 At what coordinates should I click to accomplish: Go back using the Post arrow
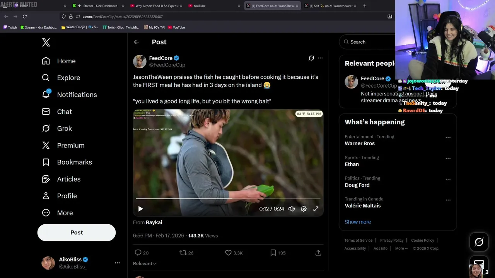point(137,42)
